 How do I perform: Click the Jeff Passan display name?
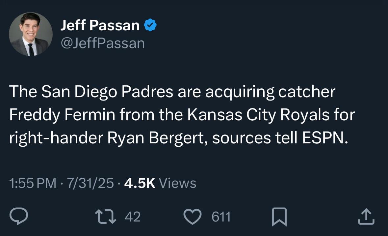[x=100, y=25]
